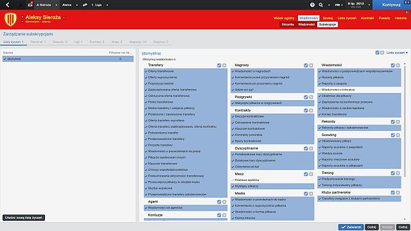Deselect all items in the Kontrakty section
Screen dimensions: 411x231
click(x=311, y=110)
